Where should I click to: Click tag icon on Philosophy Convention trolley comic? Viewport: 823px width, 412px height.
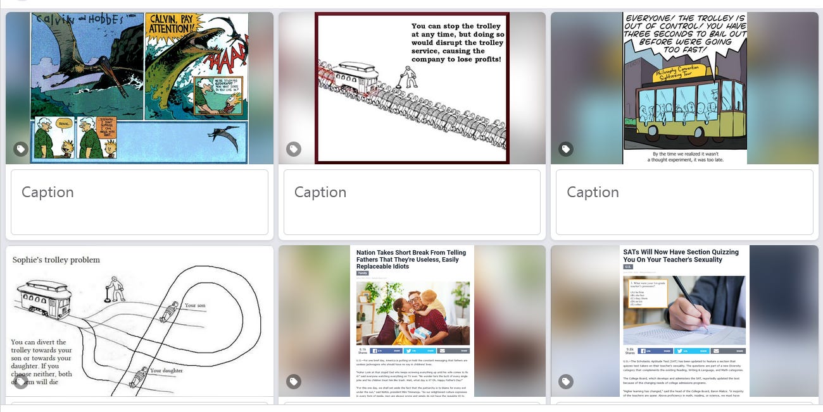566,149
